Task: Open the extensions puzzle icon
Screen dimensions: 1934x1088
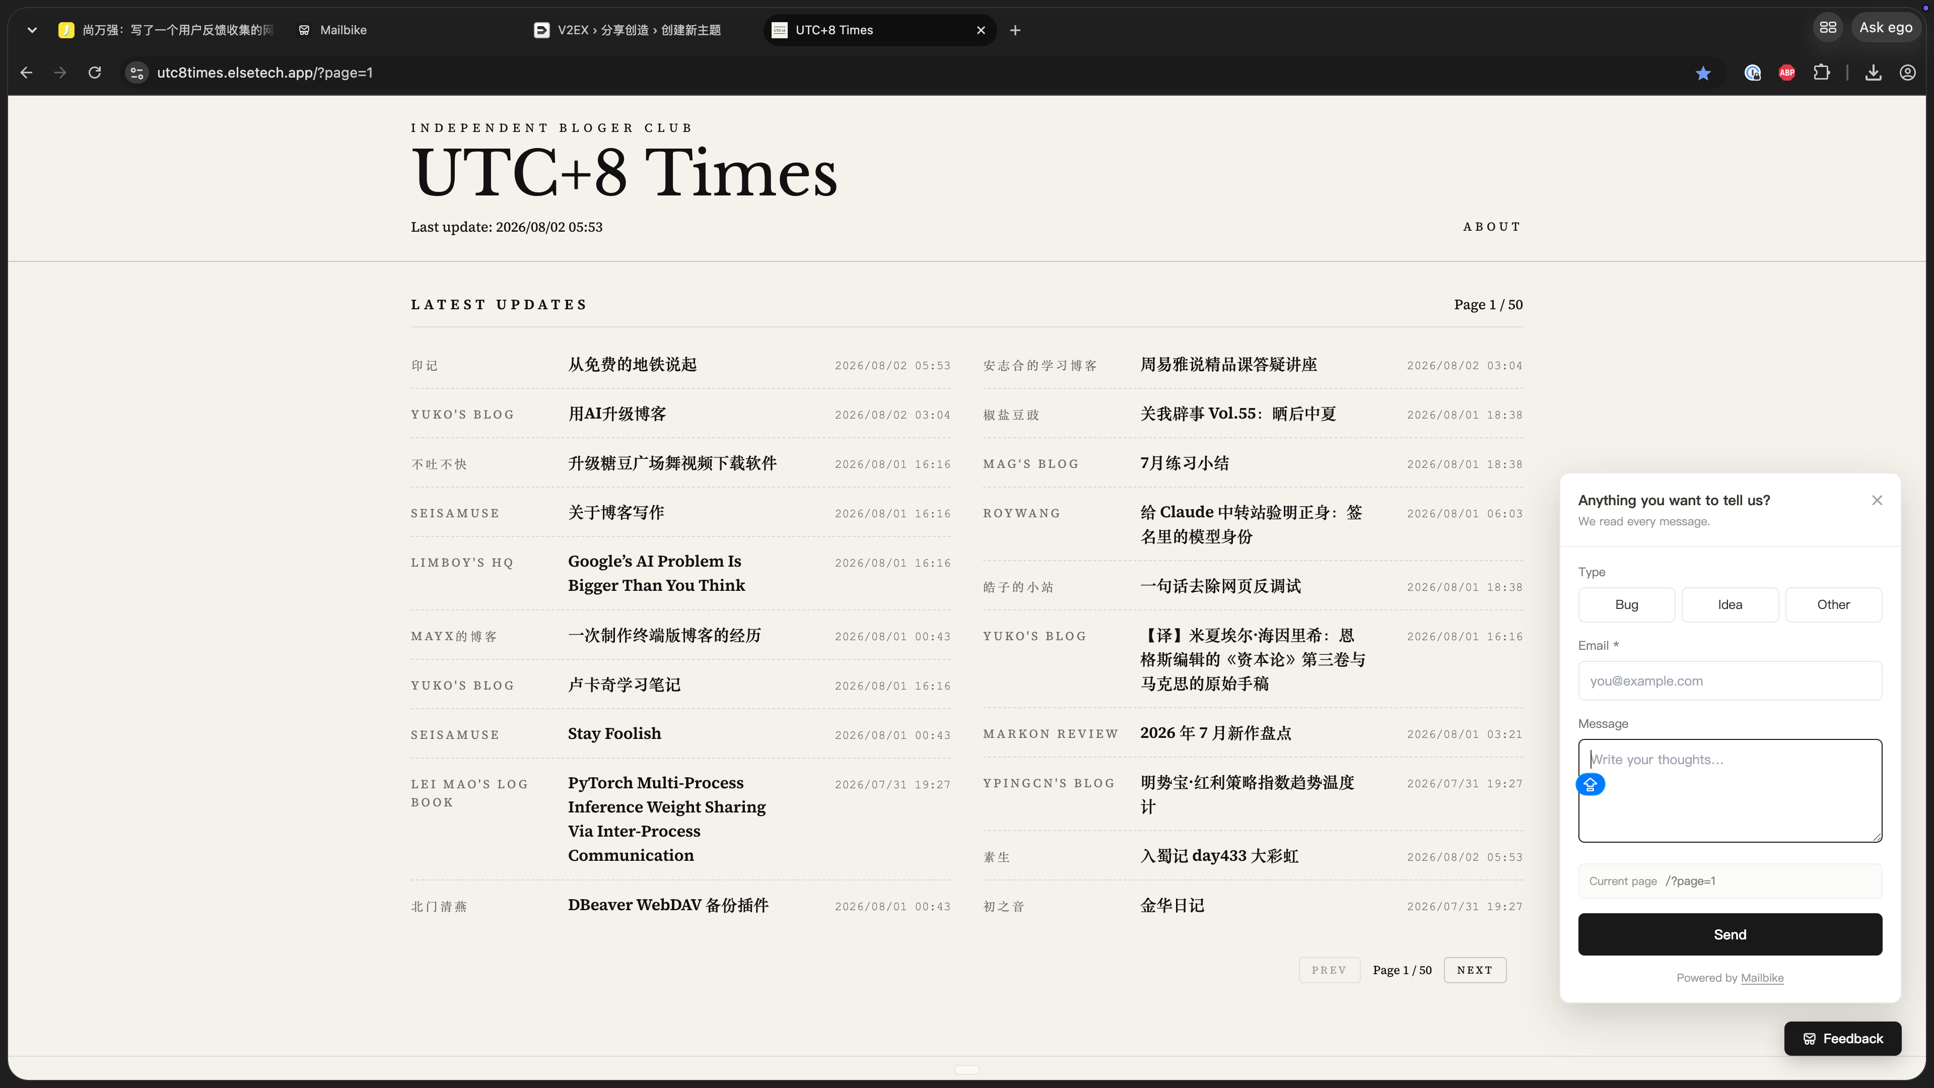Action: point(1821,73)
